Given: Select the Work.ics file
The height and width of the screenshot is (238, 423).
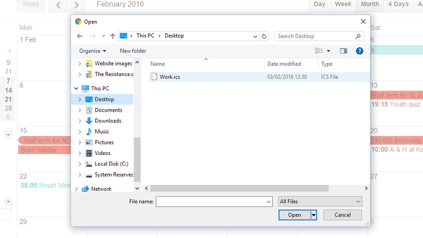Looking at the screenshot, I should (169, 77).
